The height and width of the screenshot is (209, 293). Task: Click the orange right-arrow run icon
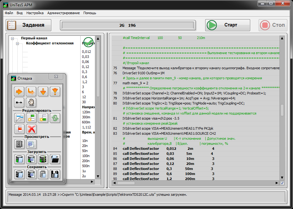[19, 92]
